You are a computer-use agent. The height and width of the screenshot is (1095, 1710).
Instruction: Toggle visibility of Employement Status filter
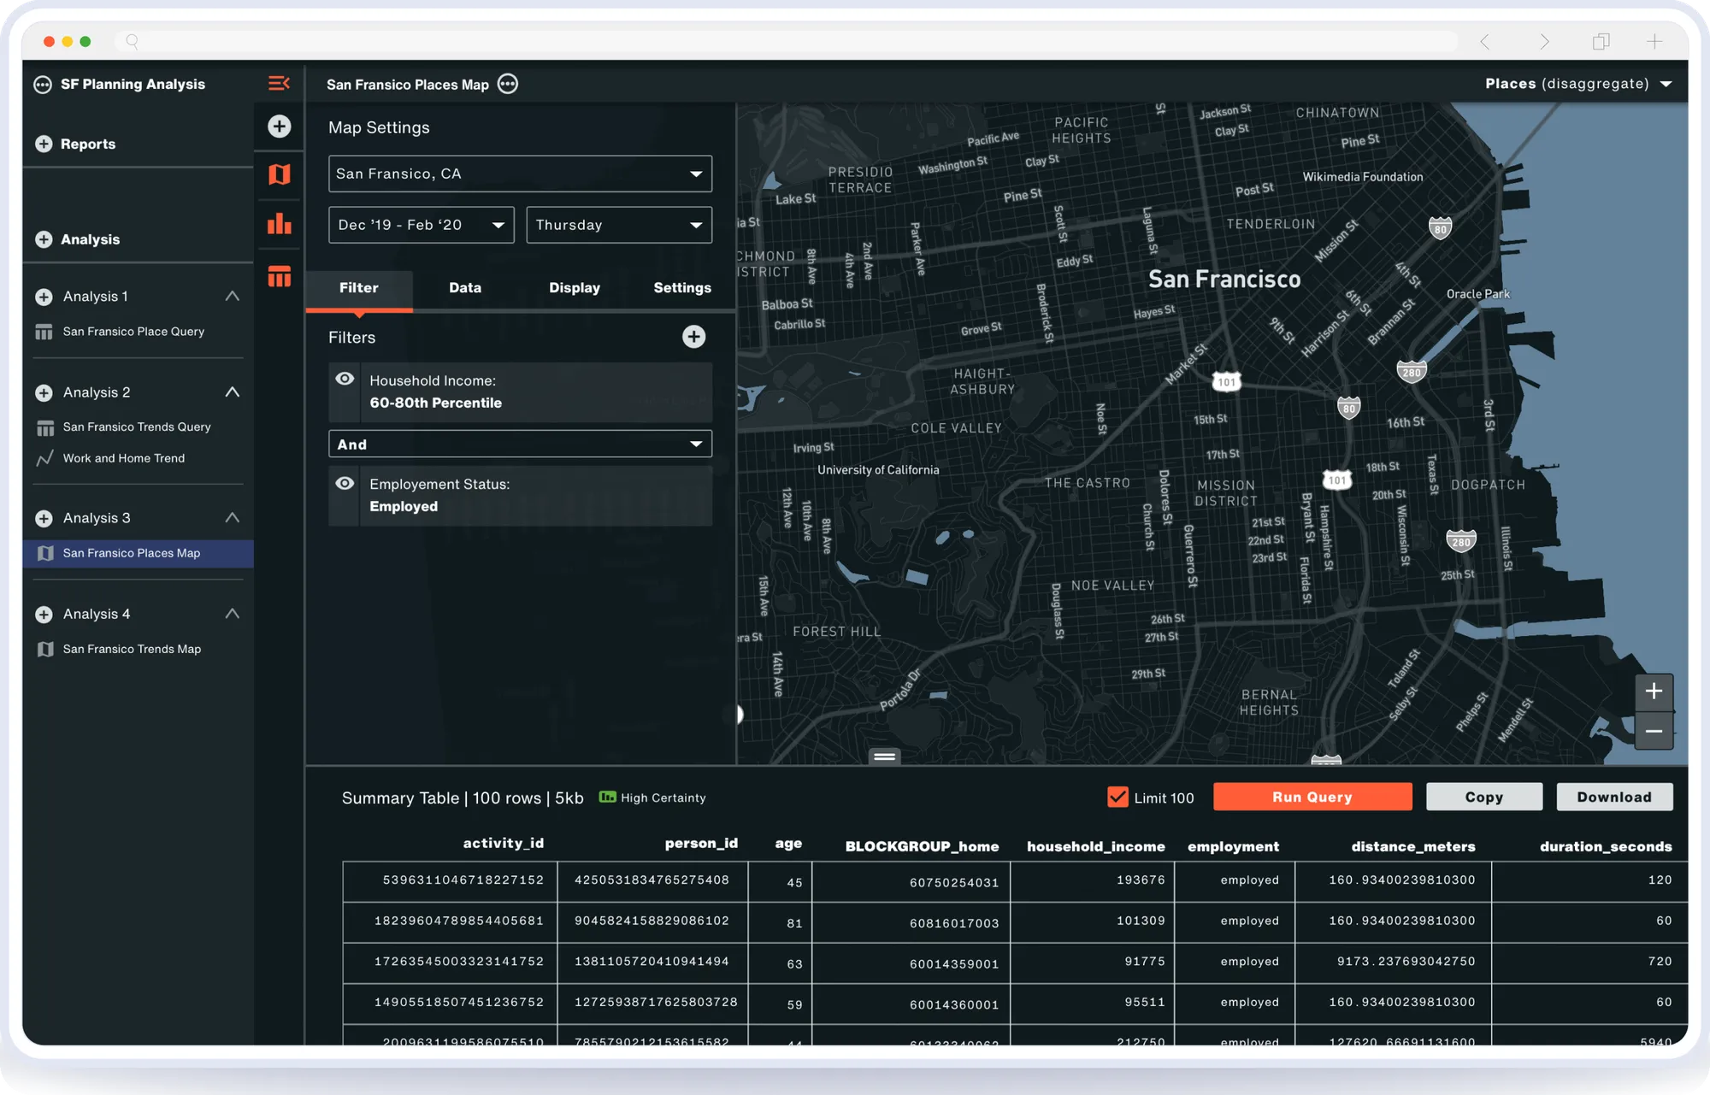pyautogui.click(x=345, y=483)
